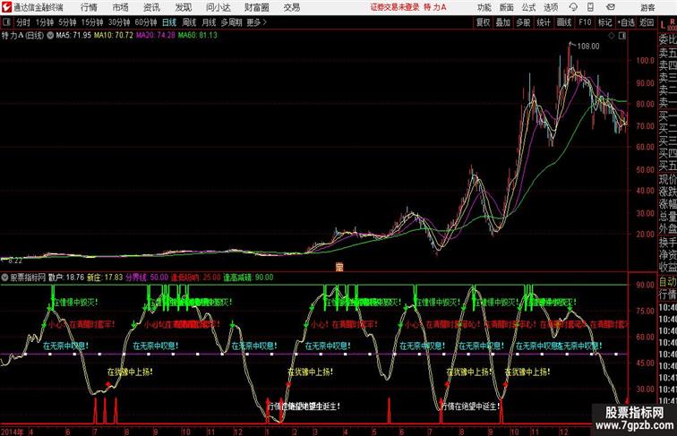Open the 多周期 multi-period view
The width and height of the screenshot is (677, 436).
coord(231,22)
